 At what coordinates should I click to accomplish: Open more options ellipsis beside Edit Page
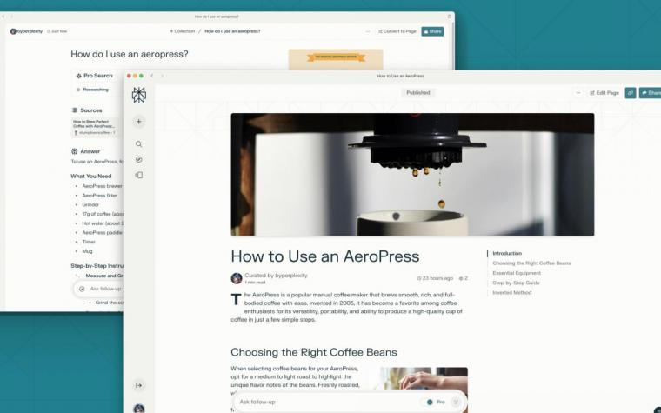click(x=578, y=93)
